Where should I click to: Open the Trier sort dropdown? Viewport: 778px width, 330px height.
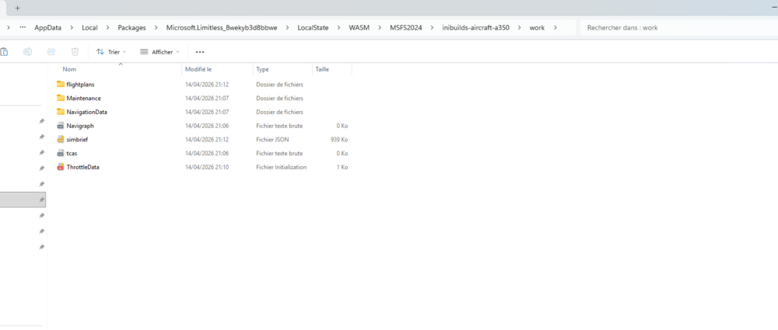pos(111,52)
